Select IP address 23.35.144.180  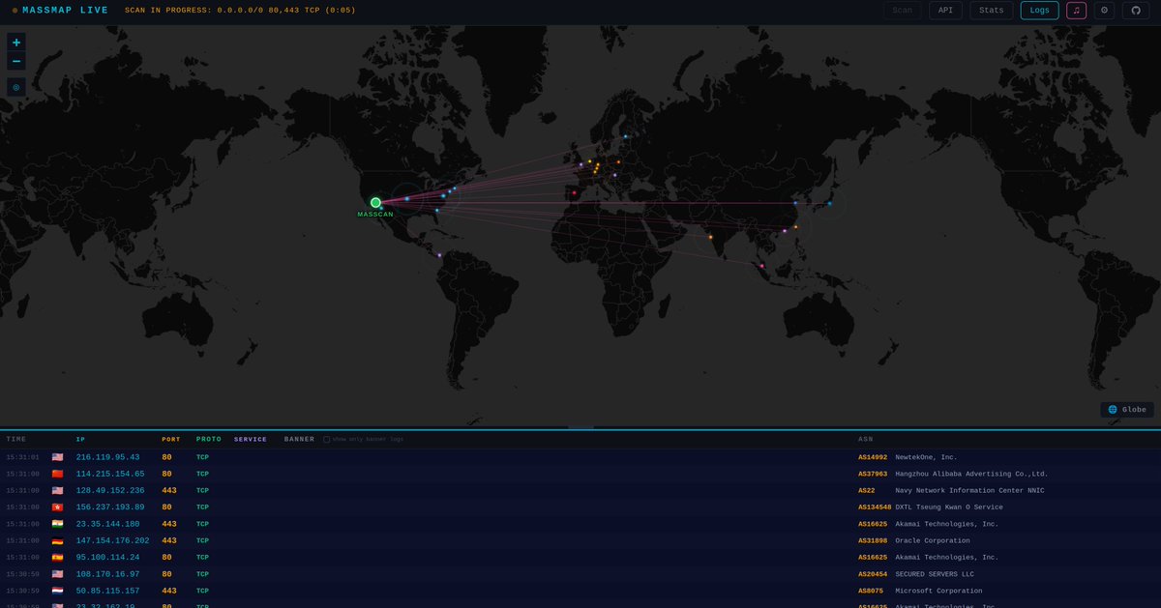(x=107, y=524)
